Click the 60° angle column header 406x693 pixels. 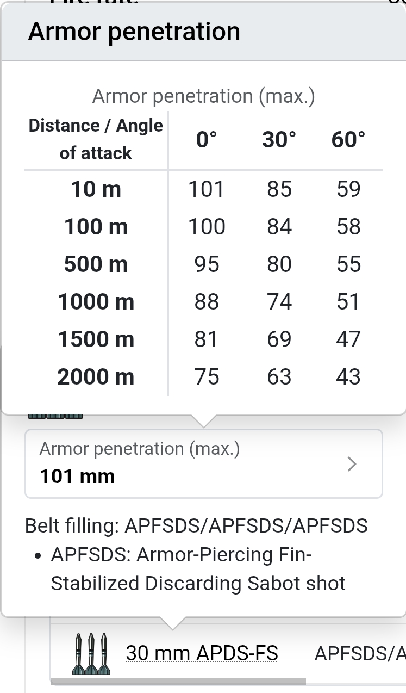(348, 140)
